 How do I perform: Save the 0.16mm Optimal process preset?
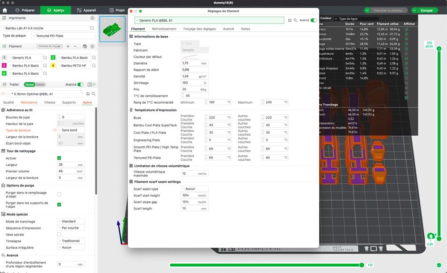point(88,94)
